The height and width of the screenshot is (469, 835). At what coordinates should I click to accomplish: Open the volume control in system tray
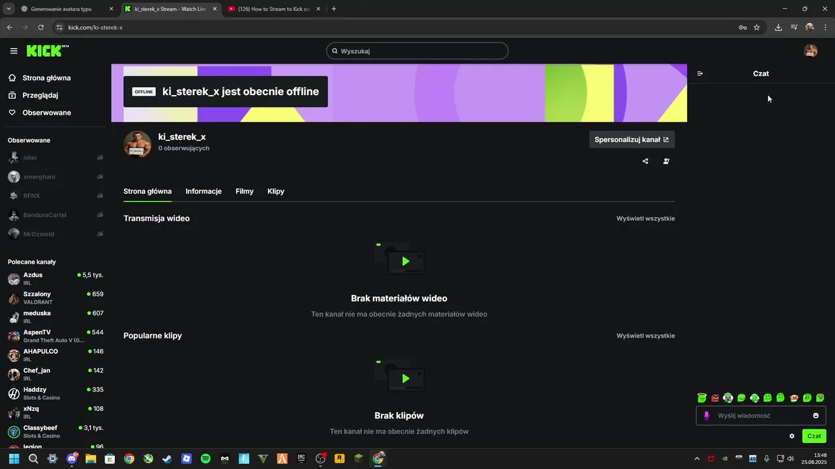[x=790, y=459]
